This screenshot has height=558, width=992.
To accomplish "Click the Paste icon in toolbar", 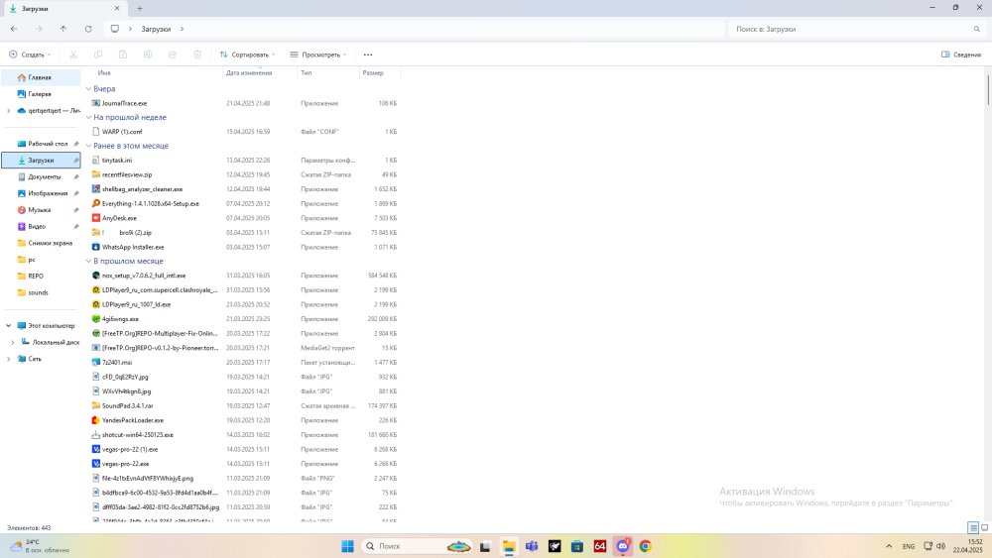I will coord(123,55).
